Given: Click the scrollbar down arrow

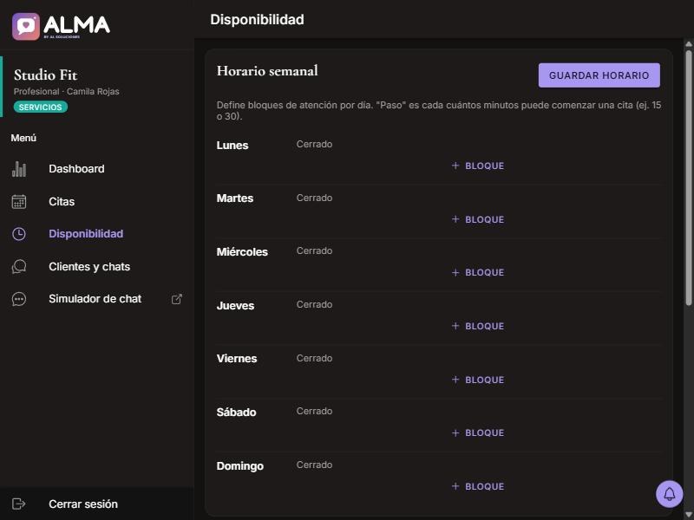Looking at the screenshot, I should pyautogui.click(x=689, y=514).
